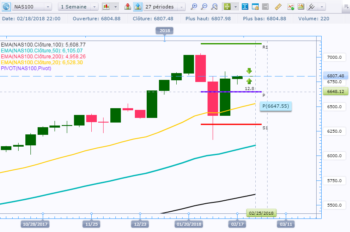350x232 pixels.
Task: Click the gray scroll-to-end arrow icon
Action: pyautogui.click(x=265, y=7)
